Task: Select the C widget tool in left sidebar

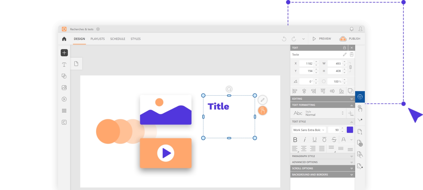Action: click(x=64, y=122)
